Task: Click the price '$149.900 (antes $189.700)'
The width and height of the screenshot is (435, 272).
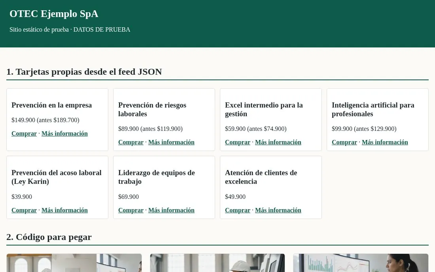Action: tap(45, 120)
